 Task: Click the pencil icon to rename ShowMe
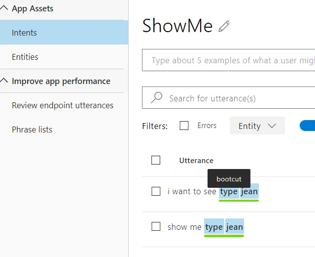pos(224,26)
